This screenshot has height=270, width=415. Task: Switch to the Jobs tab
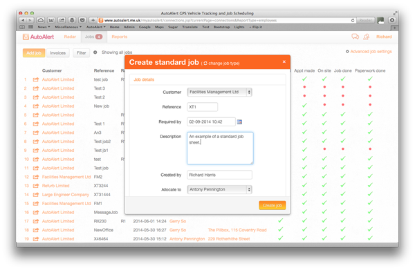93,37
